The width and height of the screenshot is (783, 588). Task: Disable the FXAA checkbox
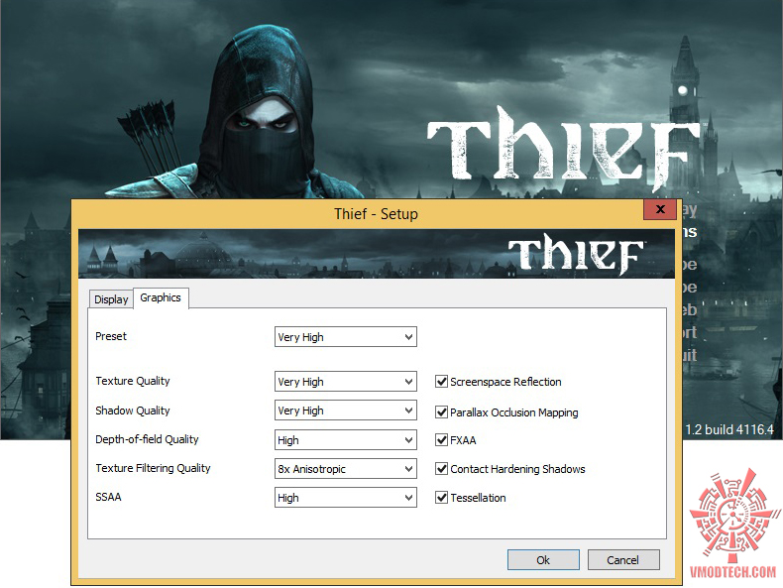pyautogui.click(x=441, y=440)
